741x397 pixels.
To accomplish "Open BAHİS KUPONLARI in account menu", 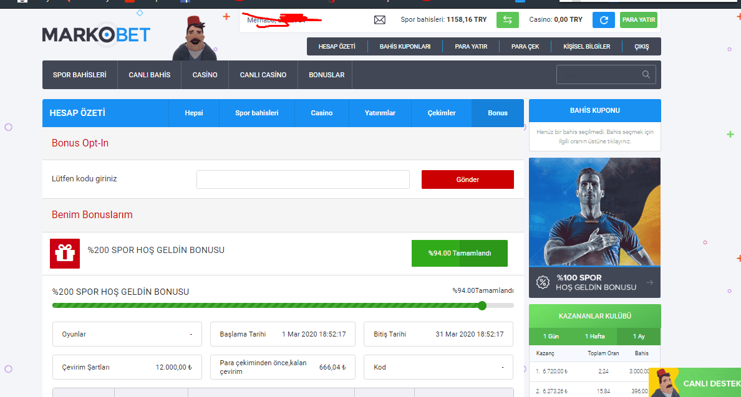I will [405, 46].
